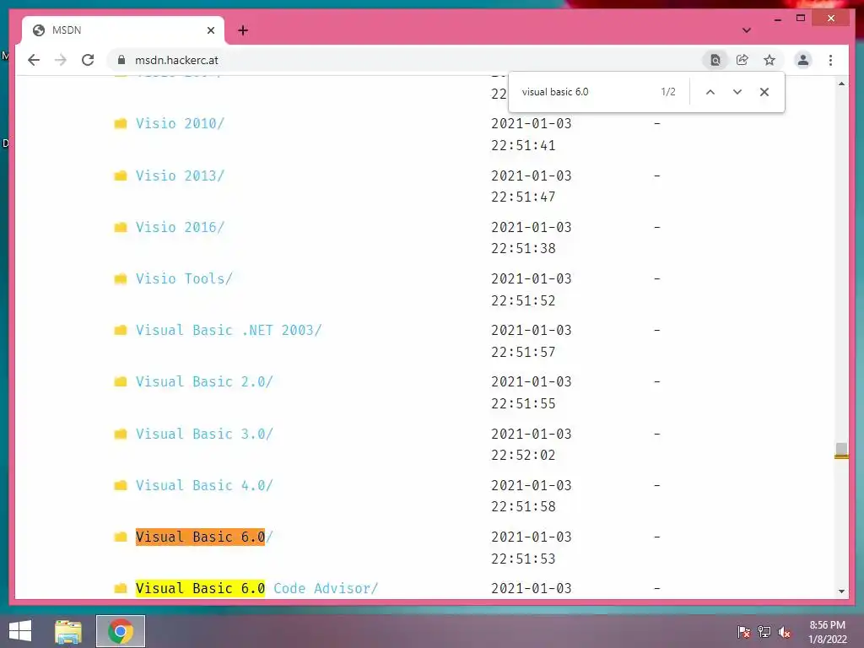
Task: Click the folder icon beside Visio 2013/
Action: pos(120,175)
